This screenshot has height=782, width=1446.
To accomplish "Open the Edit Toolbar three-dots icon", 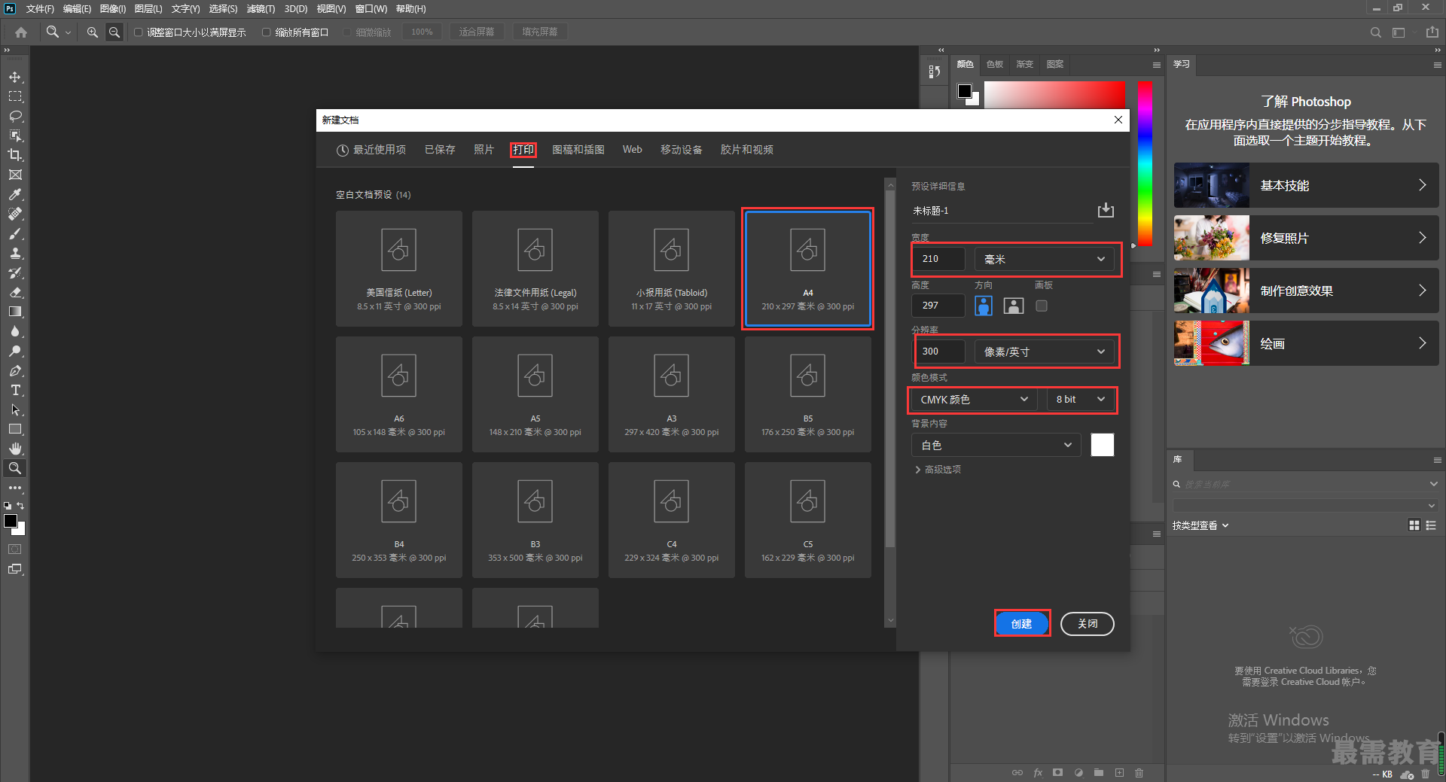I will 15,488.
